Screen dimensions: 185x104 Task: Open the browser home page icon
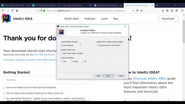click(x=17, y=11)
